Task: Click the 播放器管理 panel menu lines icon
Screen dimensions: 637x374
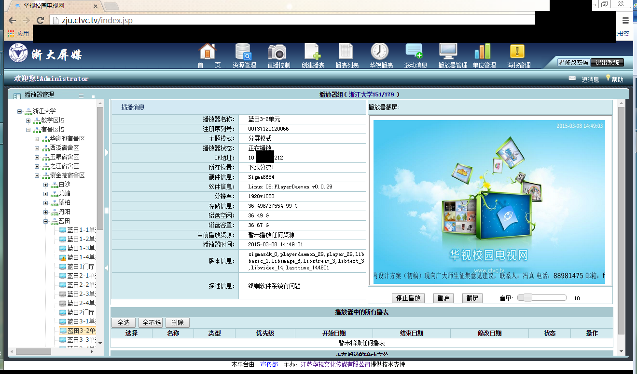Action: tap(82, 95)
